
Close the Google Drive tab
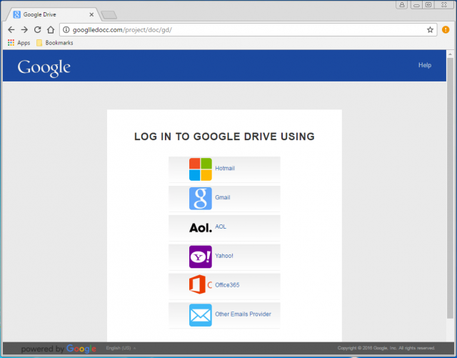[91, 14]
